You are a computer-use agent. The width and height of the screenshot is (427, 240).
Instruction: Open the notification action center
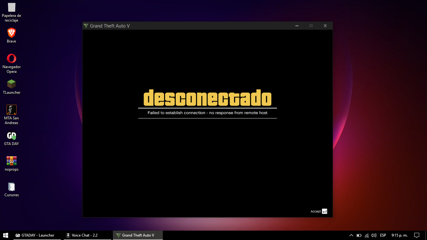[x=416, y=235]
